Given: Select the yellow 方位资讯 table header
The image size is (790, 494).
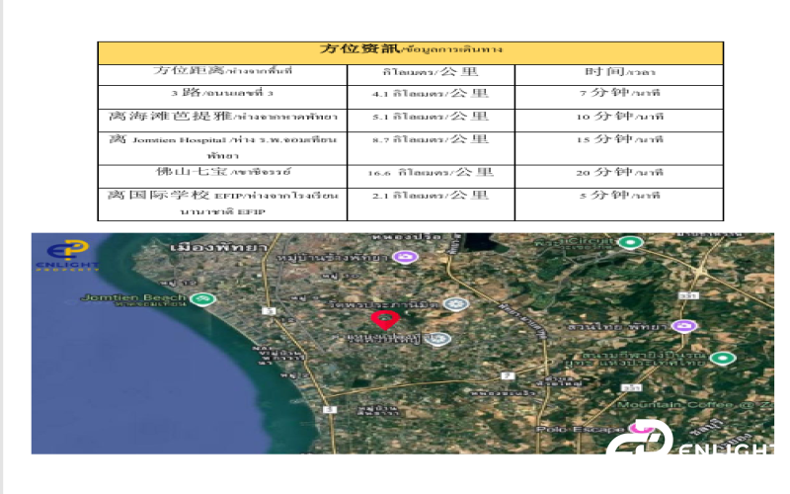Looking at the screenshot, I should 410,51.
